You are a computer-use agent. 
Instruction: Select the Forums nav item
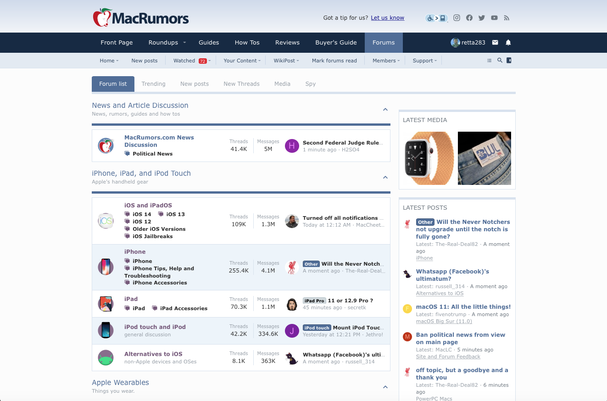384,43
